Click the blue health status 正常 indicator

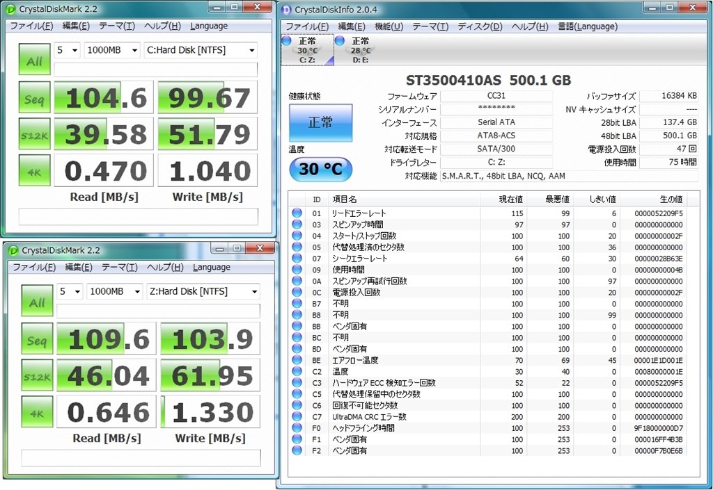[x=320, y=122]
